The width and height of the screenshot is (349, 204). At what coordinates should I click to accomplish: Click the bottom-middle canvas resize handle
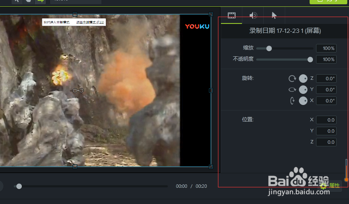click(75, 166)
